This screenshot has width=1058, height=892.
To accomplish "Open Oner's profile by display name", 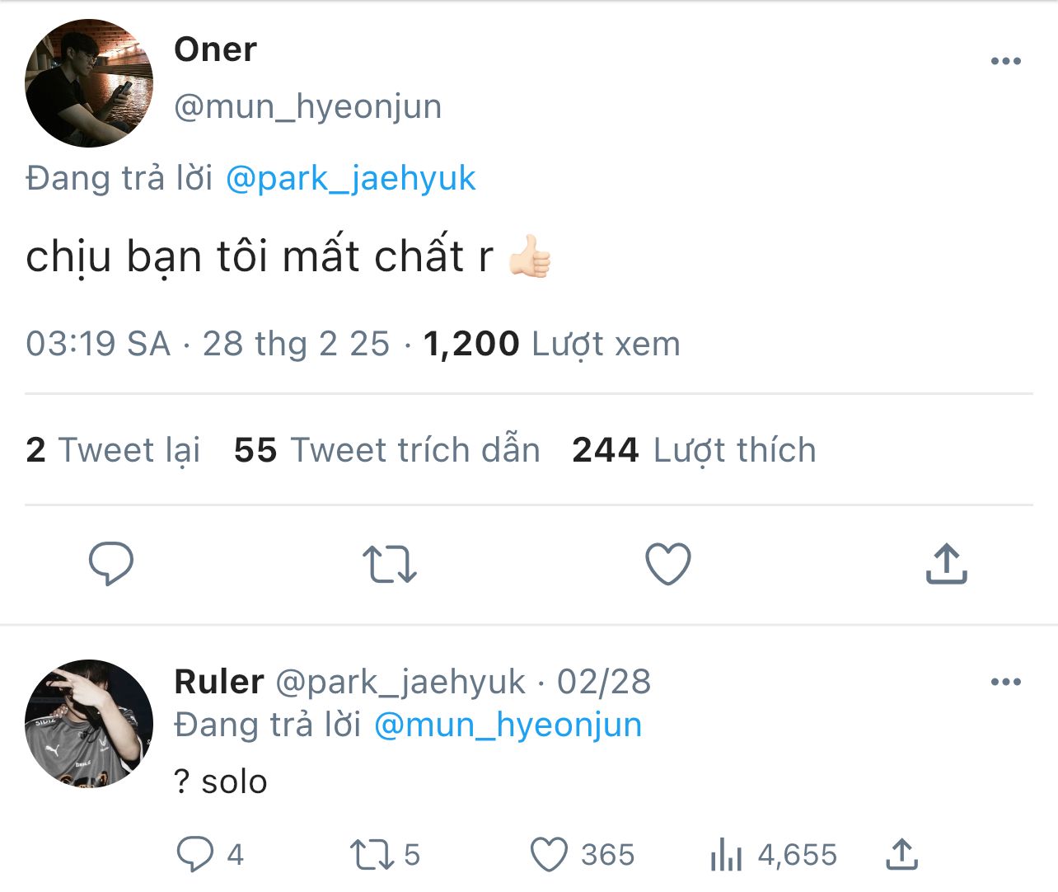I will [x=215, y=49].
